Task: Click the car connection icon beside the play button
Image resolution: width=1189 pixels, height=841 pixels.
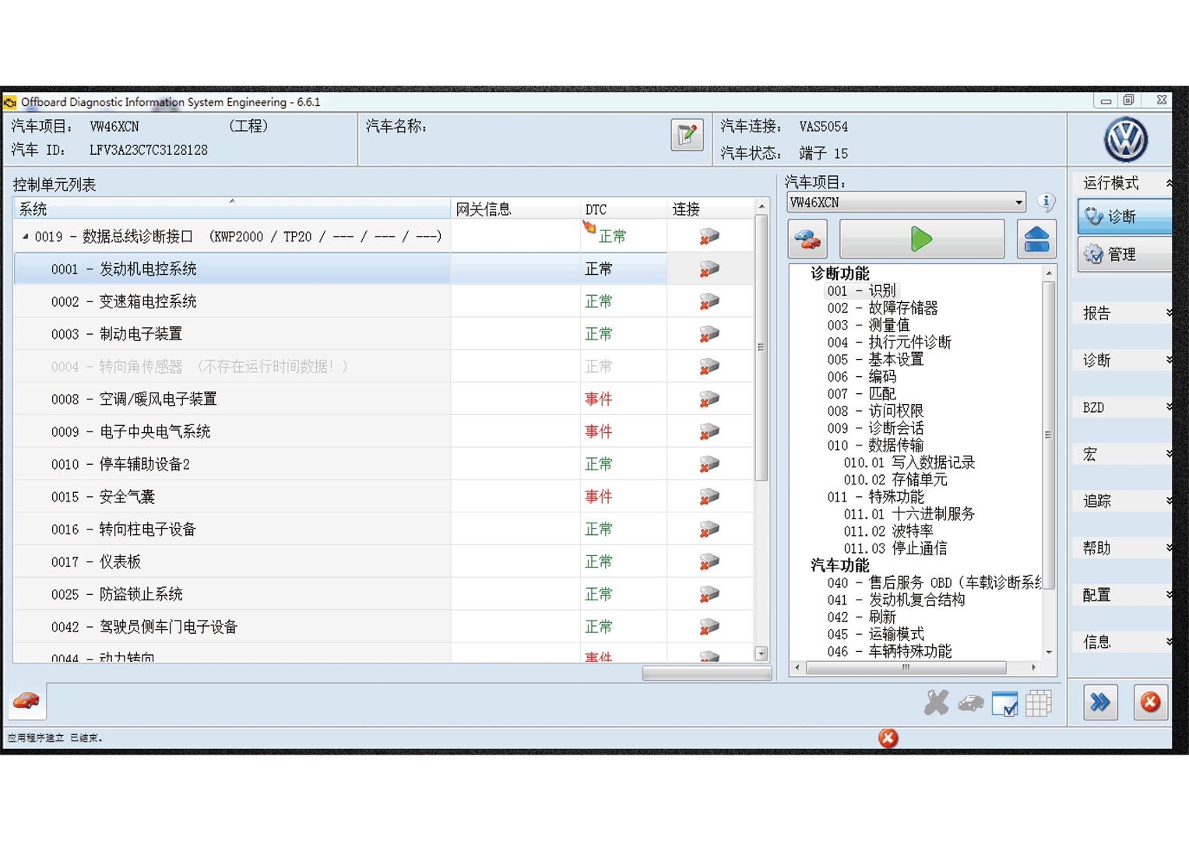Action: pyautogui.click(x=807, y=239)
